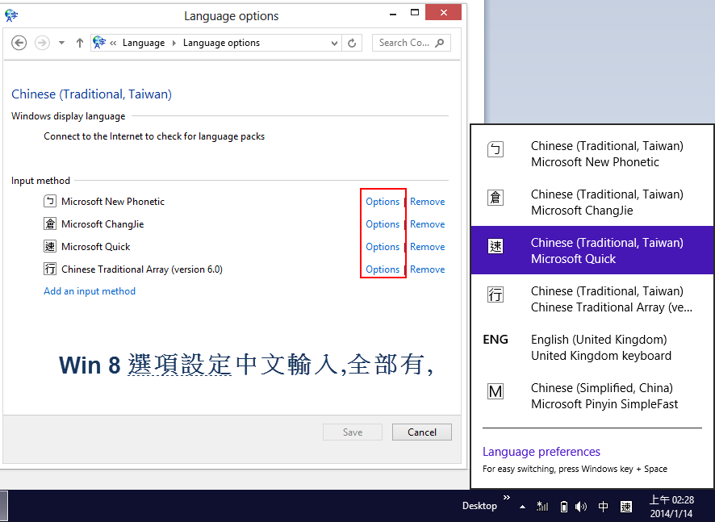
Task: Select Language breadcrumb in address bar
Action: click(144, 43)
